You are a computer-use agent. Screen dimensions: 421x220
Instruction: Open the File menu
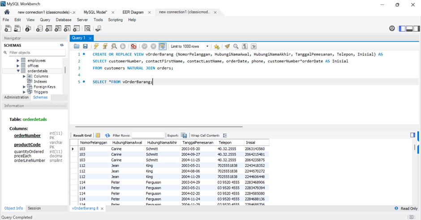click(6, 20)
